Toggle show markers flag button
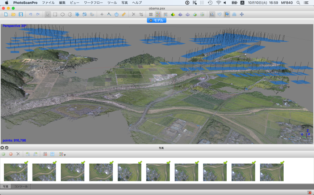Viewport: 314px width, 195px height. pyautogui.click(x=227, y=14)
